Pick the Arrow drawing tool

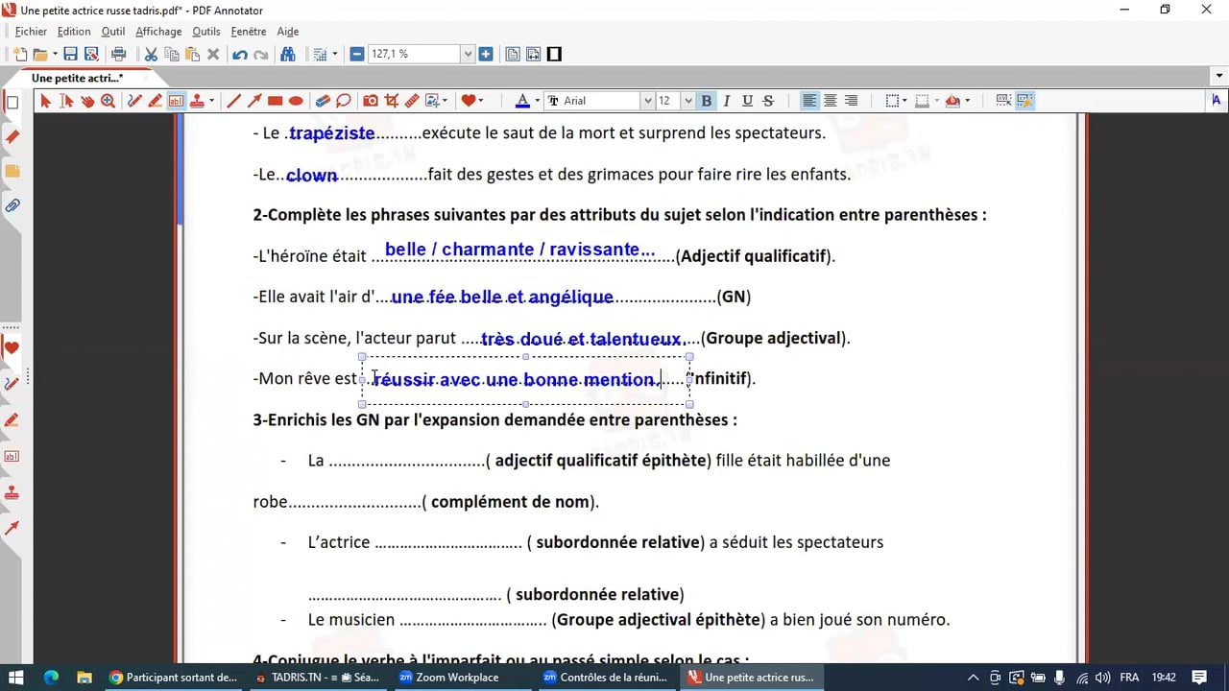click(x=254, y=101)
